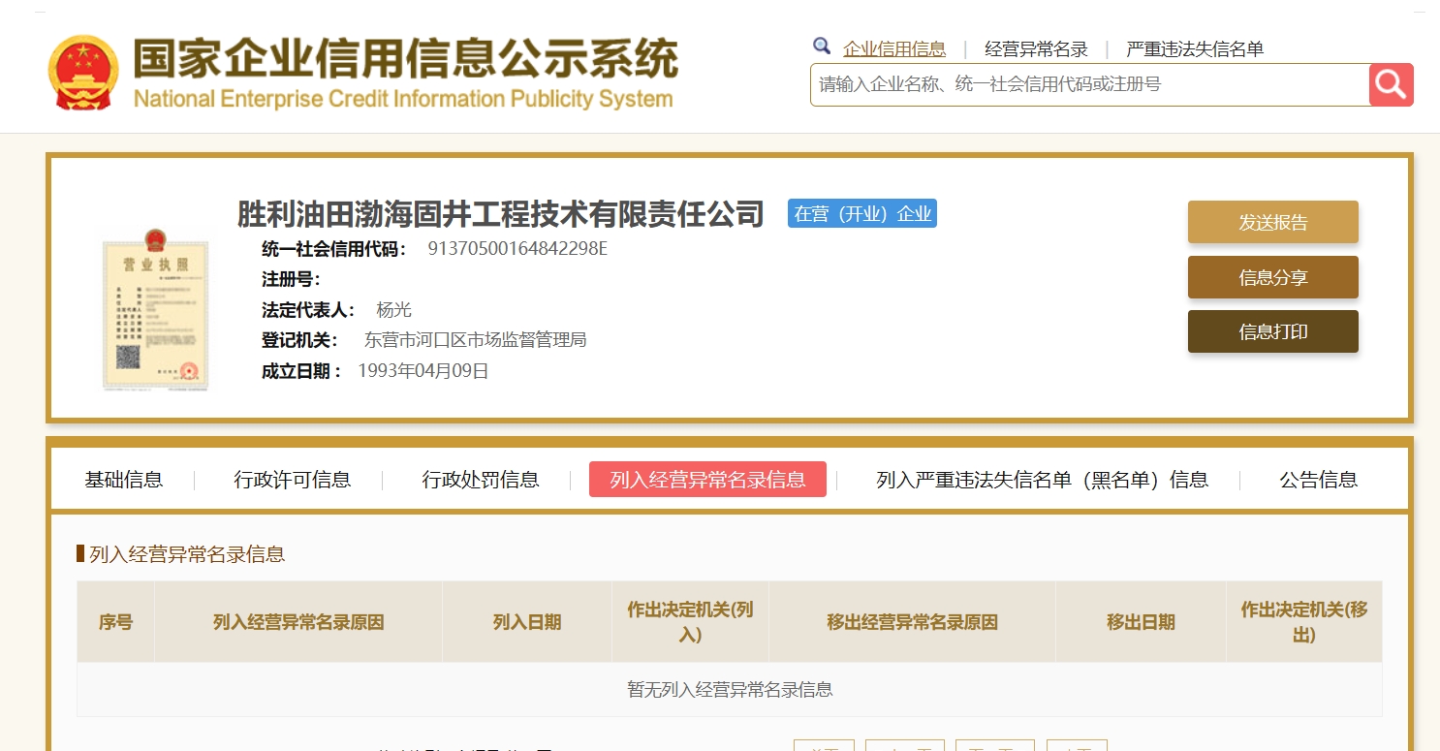Click the 登记机关 label

coord(300,340)
